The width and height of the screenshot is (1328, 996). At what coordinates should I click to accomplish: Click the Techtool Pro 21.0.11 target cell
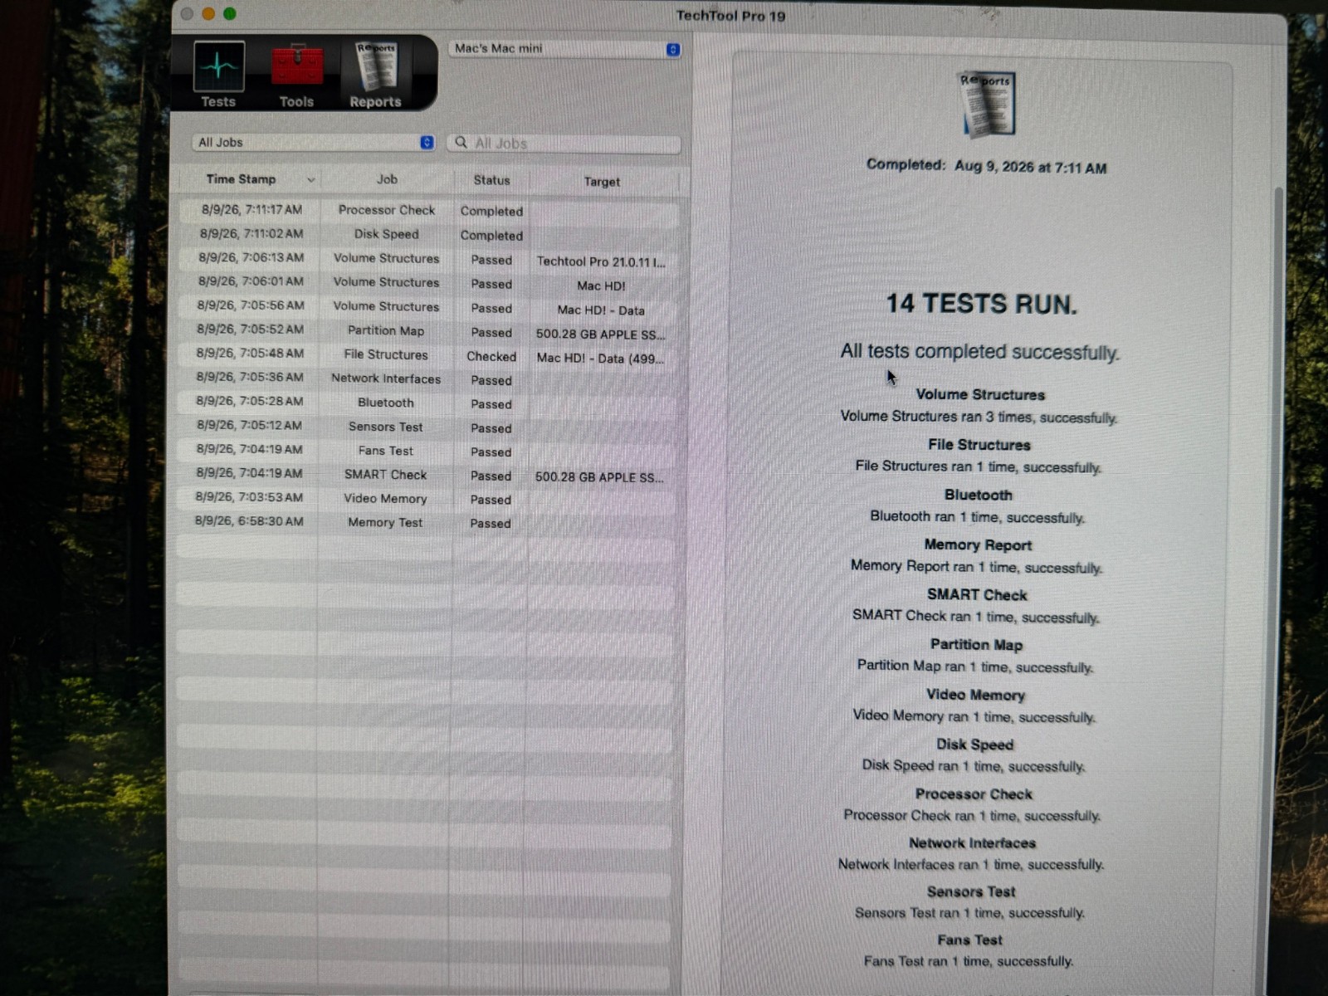tap(601, 261)
